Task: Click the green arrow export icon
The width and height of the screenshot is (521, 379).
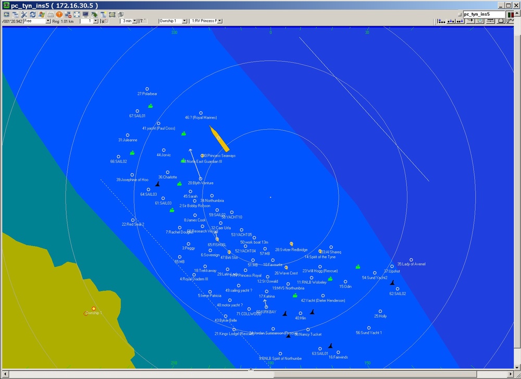Action: [94, 15]
